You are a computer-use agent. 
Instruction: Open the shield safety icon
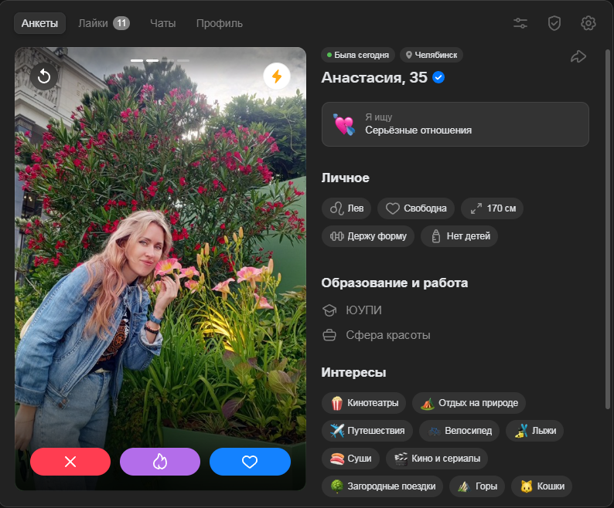coord(554,23)
